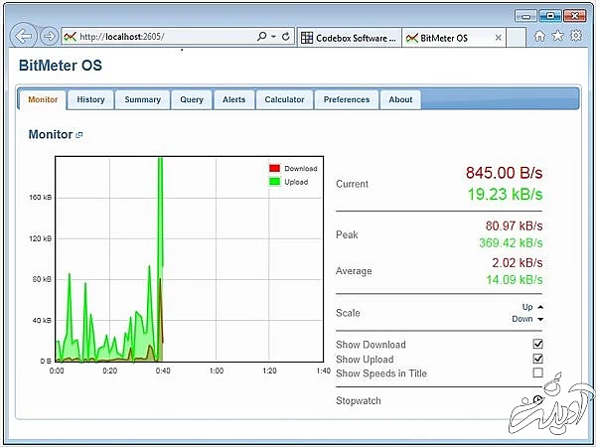This screenshot has height=447, width=596.
Task: Switch to the History tab
Action: 90,99
